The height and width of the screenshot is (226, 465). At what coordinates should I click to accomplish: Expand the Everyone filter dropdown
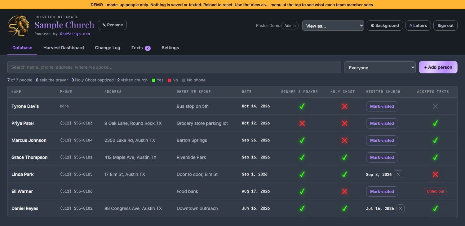(380, 67)
